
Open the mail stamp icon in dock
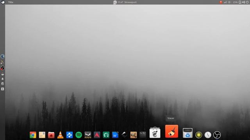pyautogui.click(x=42, y=135)
